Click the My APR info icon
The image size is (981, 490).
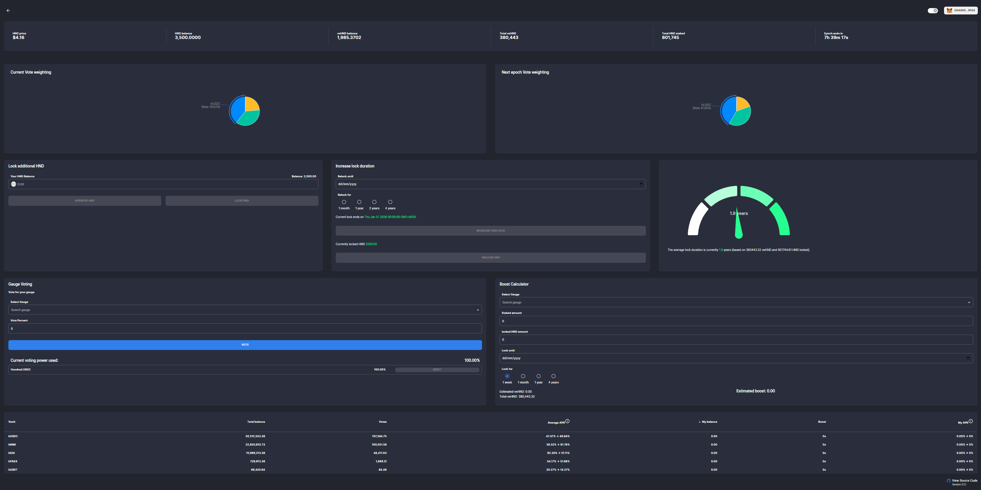(971, 421)
